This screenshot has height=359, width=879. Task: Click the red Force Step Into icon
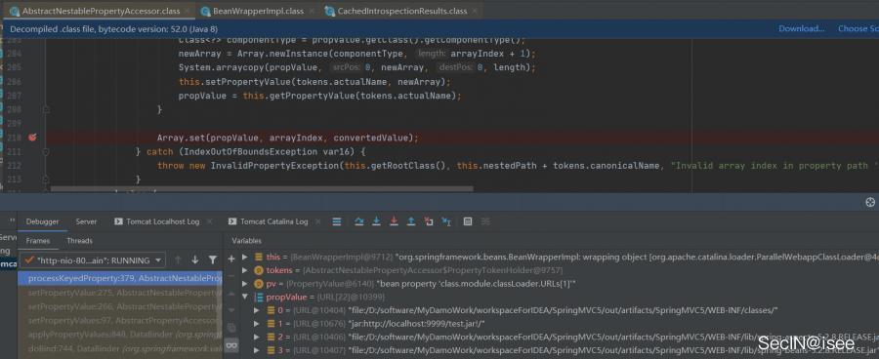(x=394, y=221)
